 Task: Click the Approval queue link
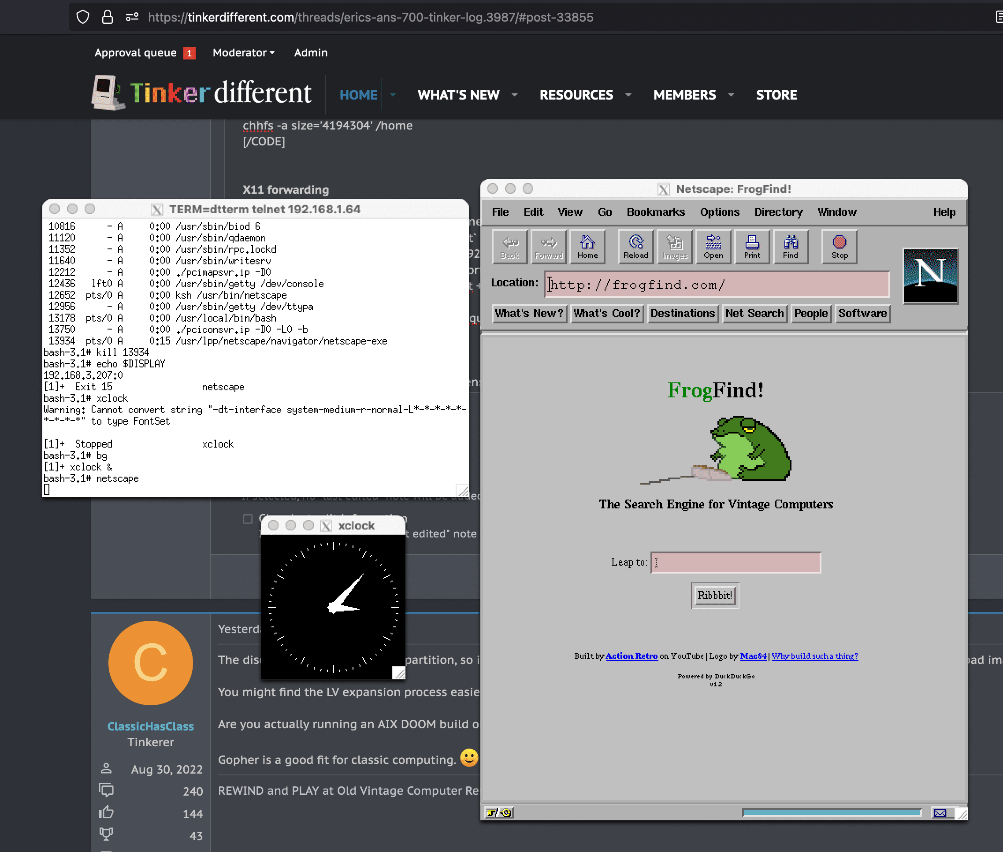click(x=135, y=53)
